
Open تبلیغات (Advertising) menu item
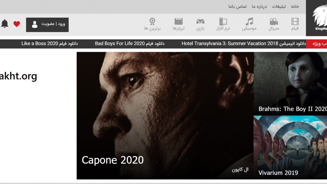click(x=279, y=7)
